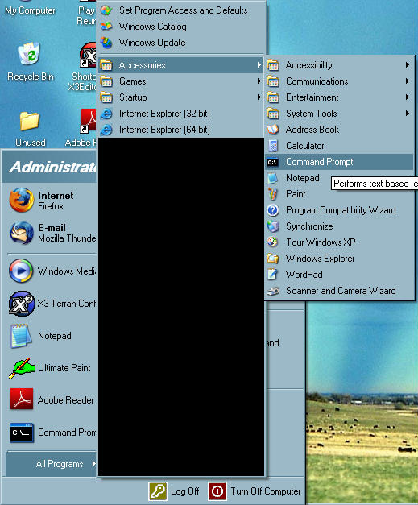Click the All Programs button text
The width and height of the screenshot is (418, 505).
point(60,464)
